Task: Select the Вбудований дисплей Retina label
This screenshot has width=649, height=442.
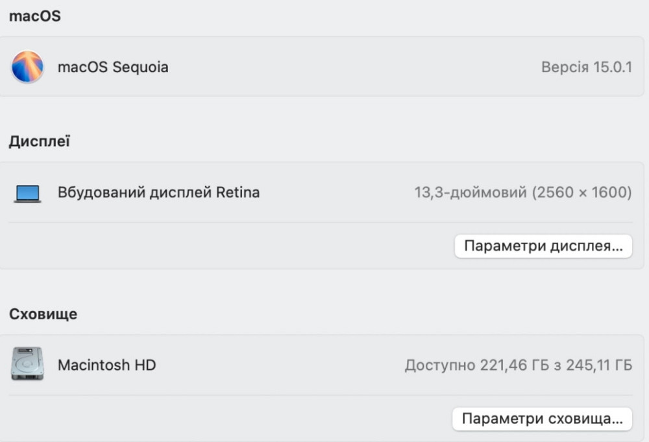Action: (x=157, y=192)
